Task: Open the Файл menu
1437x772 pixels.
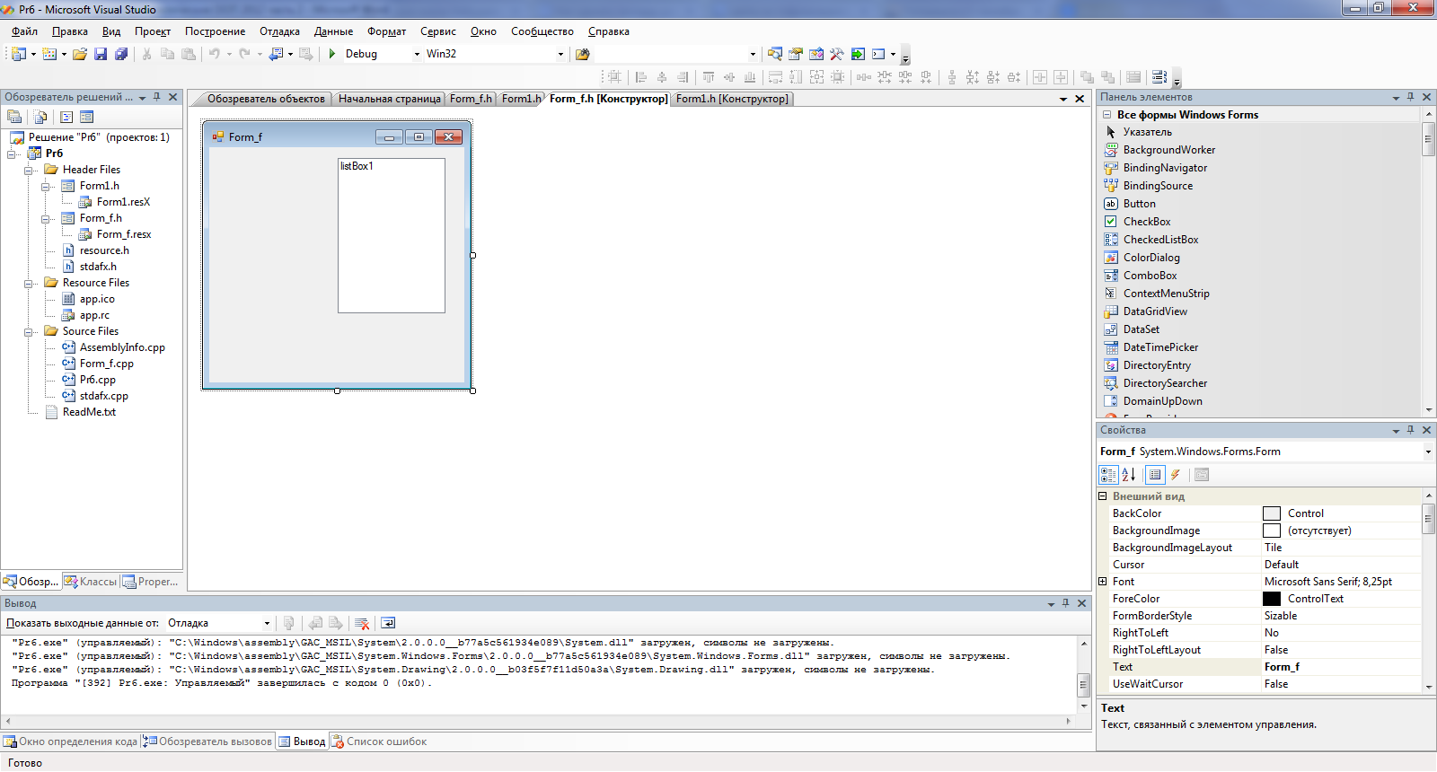Action: point(24,31)
